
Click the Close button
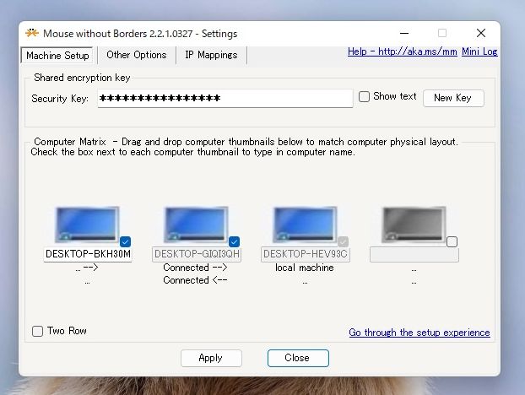click(298, 358)
